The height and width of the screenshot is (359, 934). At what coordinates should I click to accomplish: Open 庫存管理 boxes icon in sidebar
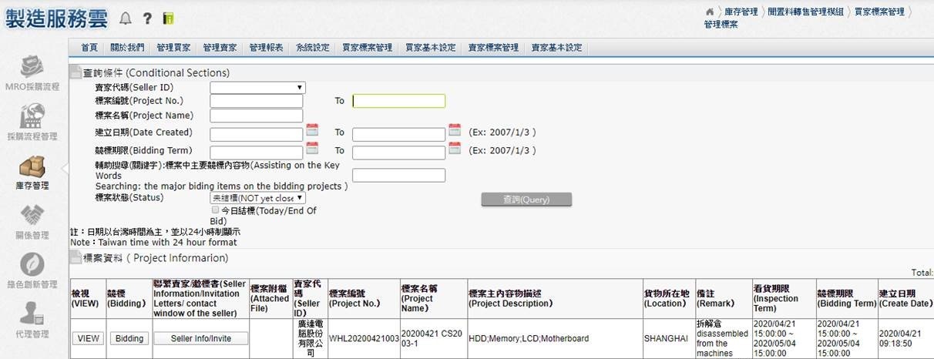point(32,166)
